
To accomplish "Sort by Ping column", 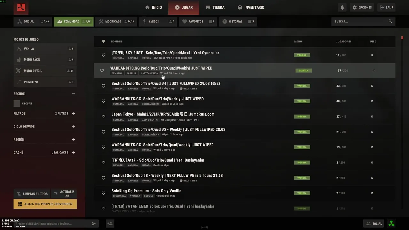I will (x=373, y=42).
